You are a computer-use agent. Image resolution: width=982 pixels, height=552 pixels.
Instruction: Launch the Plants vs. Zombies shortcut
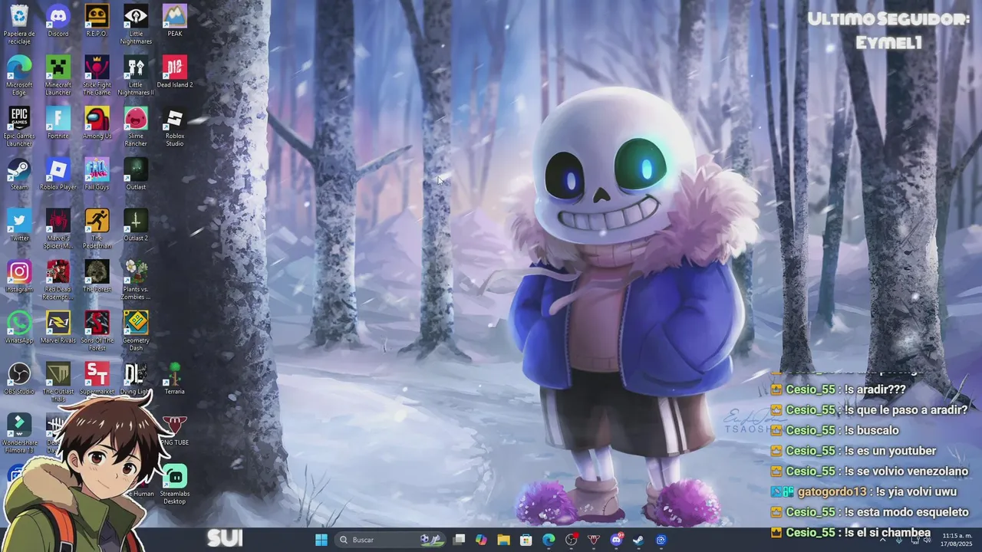click(x=136, y=280)
